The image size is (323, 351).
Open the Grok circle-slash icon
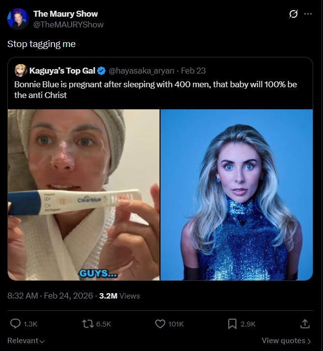293,14
